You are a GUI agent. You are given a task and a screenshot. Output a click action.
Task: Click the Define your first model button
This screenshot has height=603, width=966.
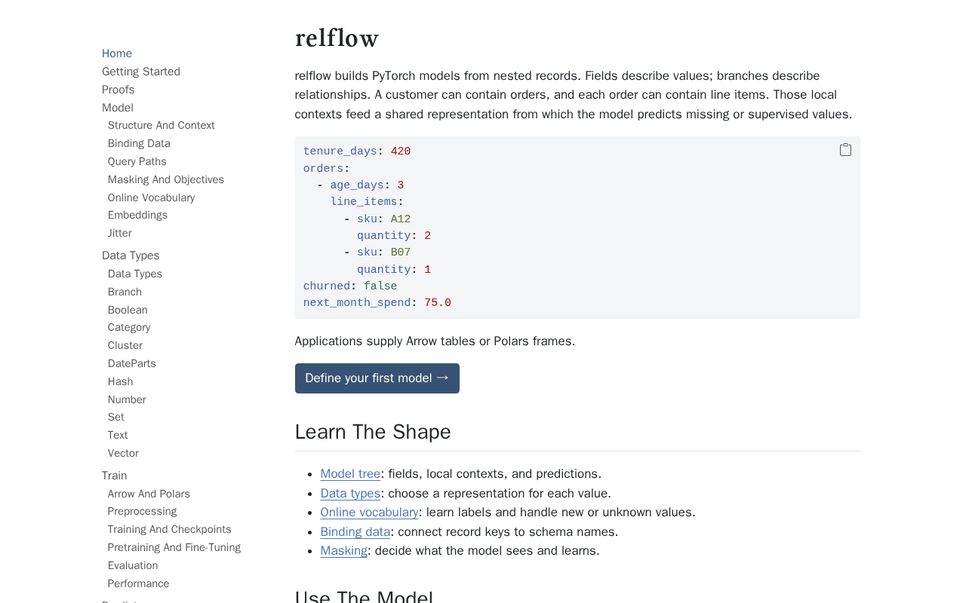(x=377, y=378)
